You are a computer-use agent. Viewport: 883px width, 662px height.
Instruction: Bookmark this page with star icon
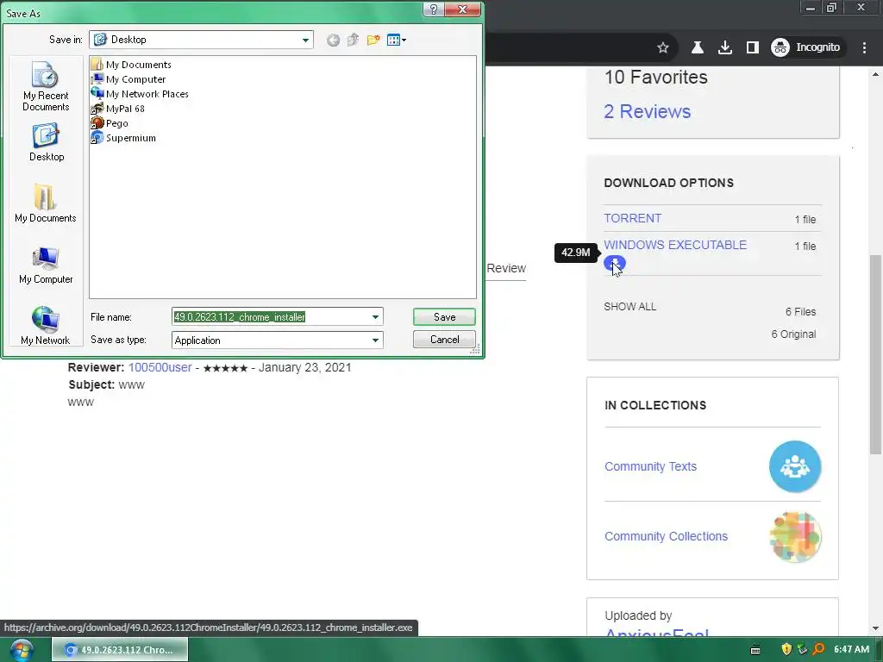663,48
